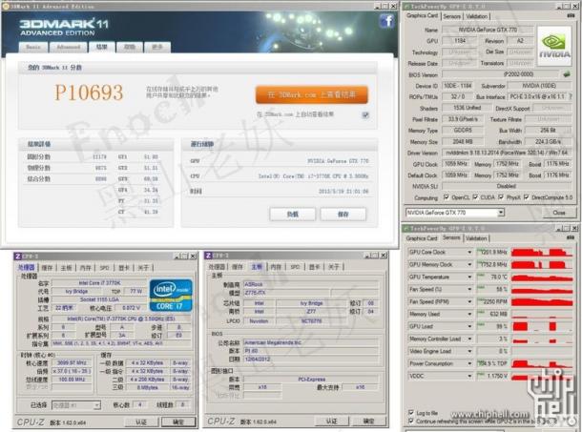This screenshot has width=582, height=432.
Task: Open the Memory Used sensor dropdown
Action: [469, 314]
